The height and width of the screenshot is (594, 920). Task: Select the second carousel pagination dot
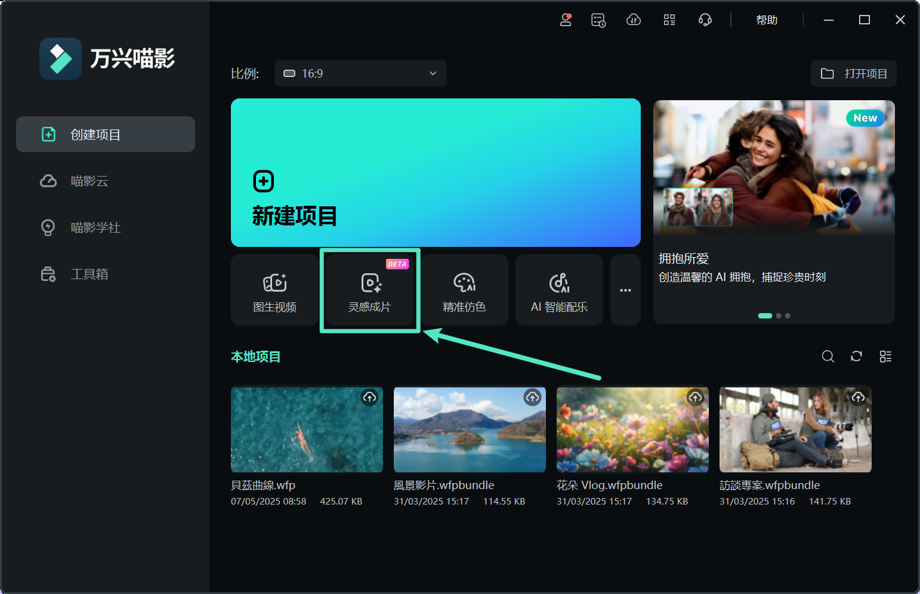778,315
